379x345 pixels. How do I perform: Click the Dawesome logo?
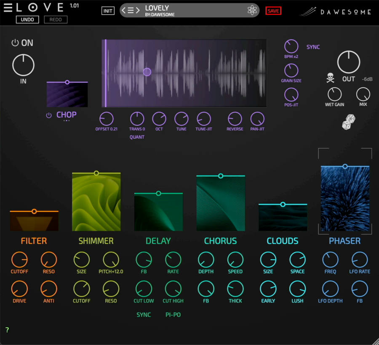coord(335,12)
